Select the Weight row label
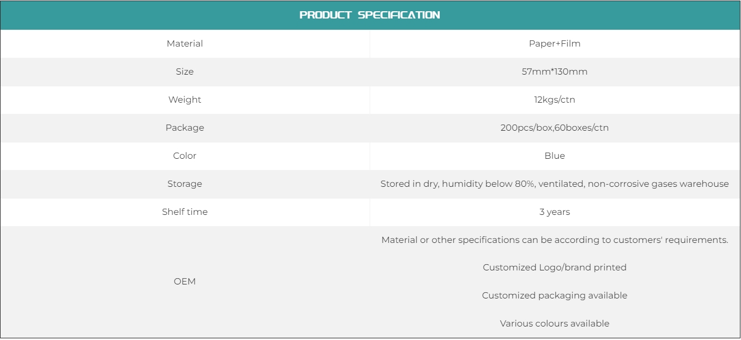 (x=185, y=100)
